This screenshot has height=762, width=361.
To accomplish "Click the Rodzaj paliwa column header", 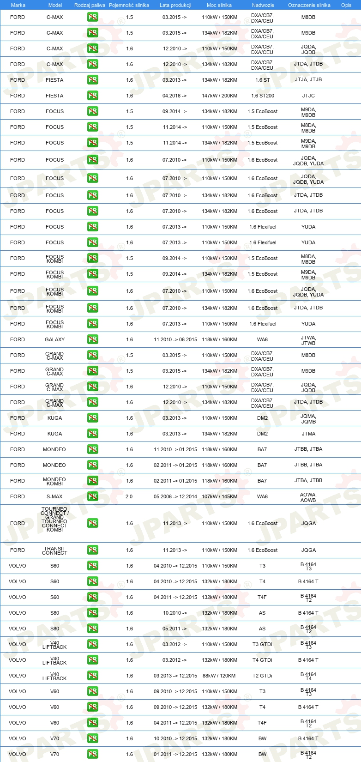I will [x=90, y=5].
